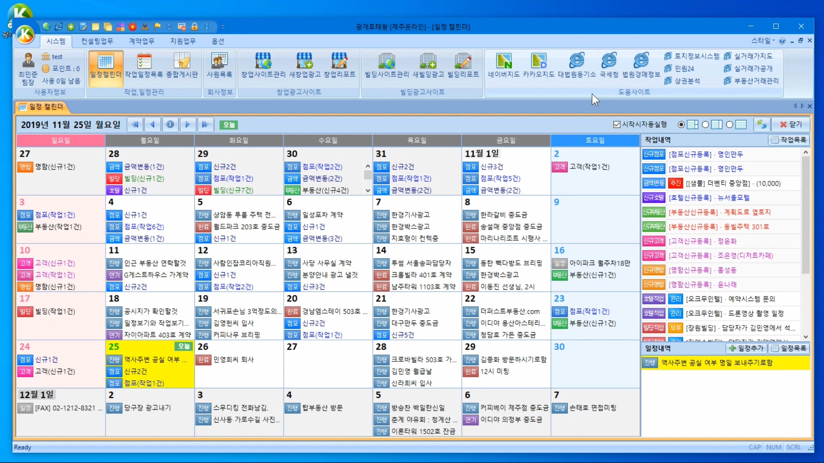Expand the quick access toolbar customize arrow
Image resolution: width=824 pixels, height=463 pixels.
point(223,27)
